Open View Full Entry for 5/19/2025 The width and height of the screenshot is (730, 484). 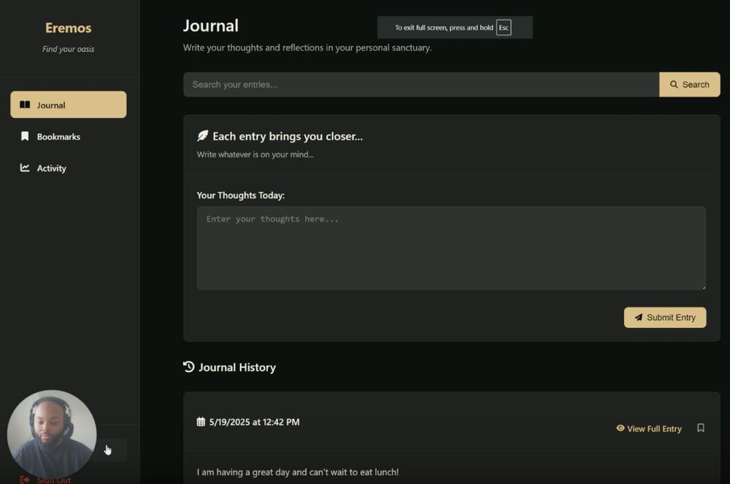pos(648,429)
